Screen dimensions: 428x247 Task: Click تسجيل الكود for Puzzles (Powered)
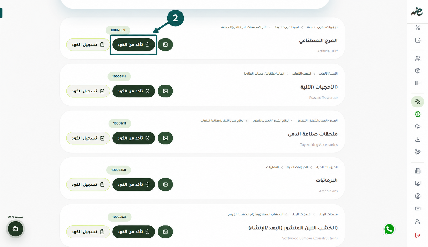(88, 91)
